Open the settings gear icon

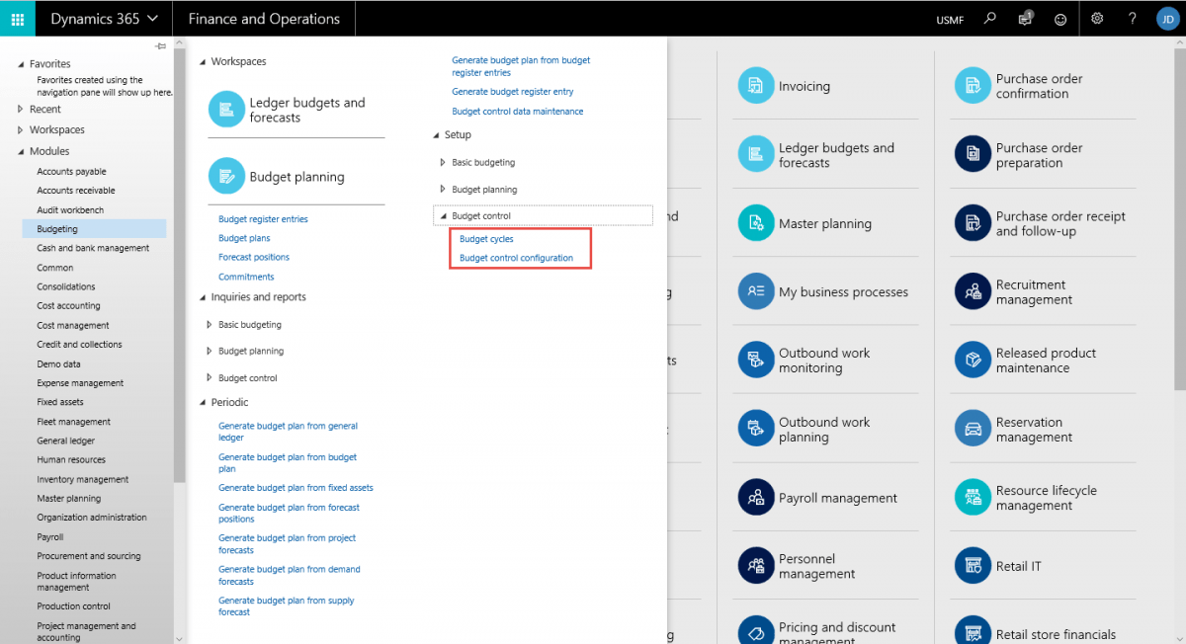pos(1097,19)
